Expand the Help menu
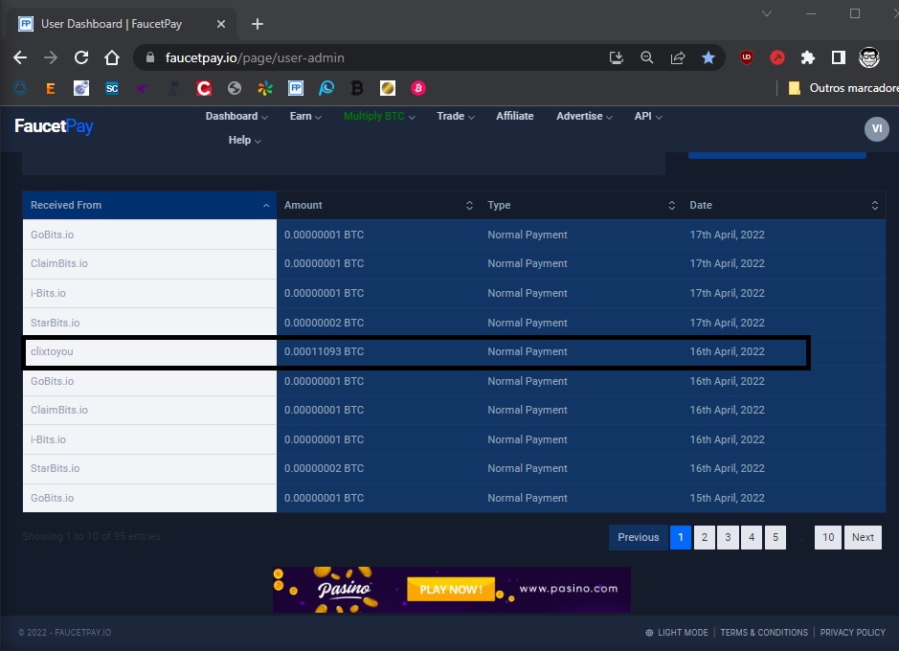Screen dimensions: 899x651 point(244,141)
